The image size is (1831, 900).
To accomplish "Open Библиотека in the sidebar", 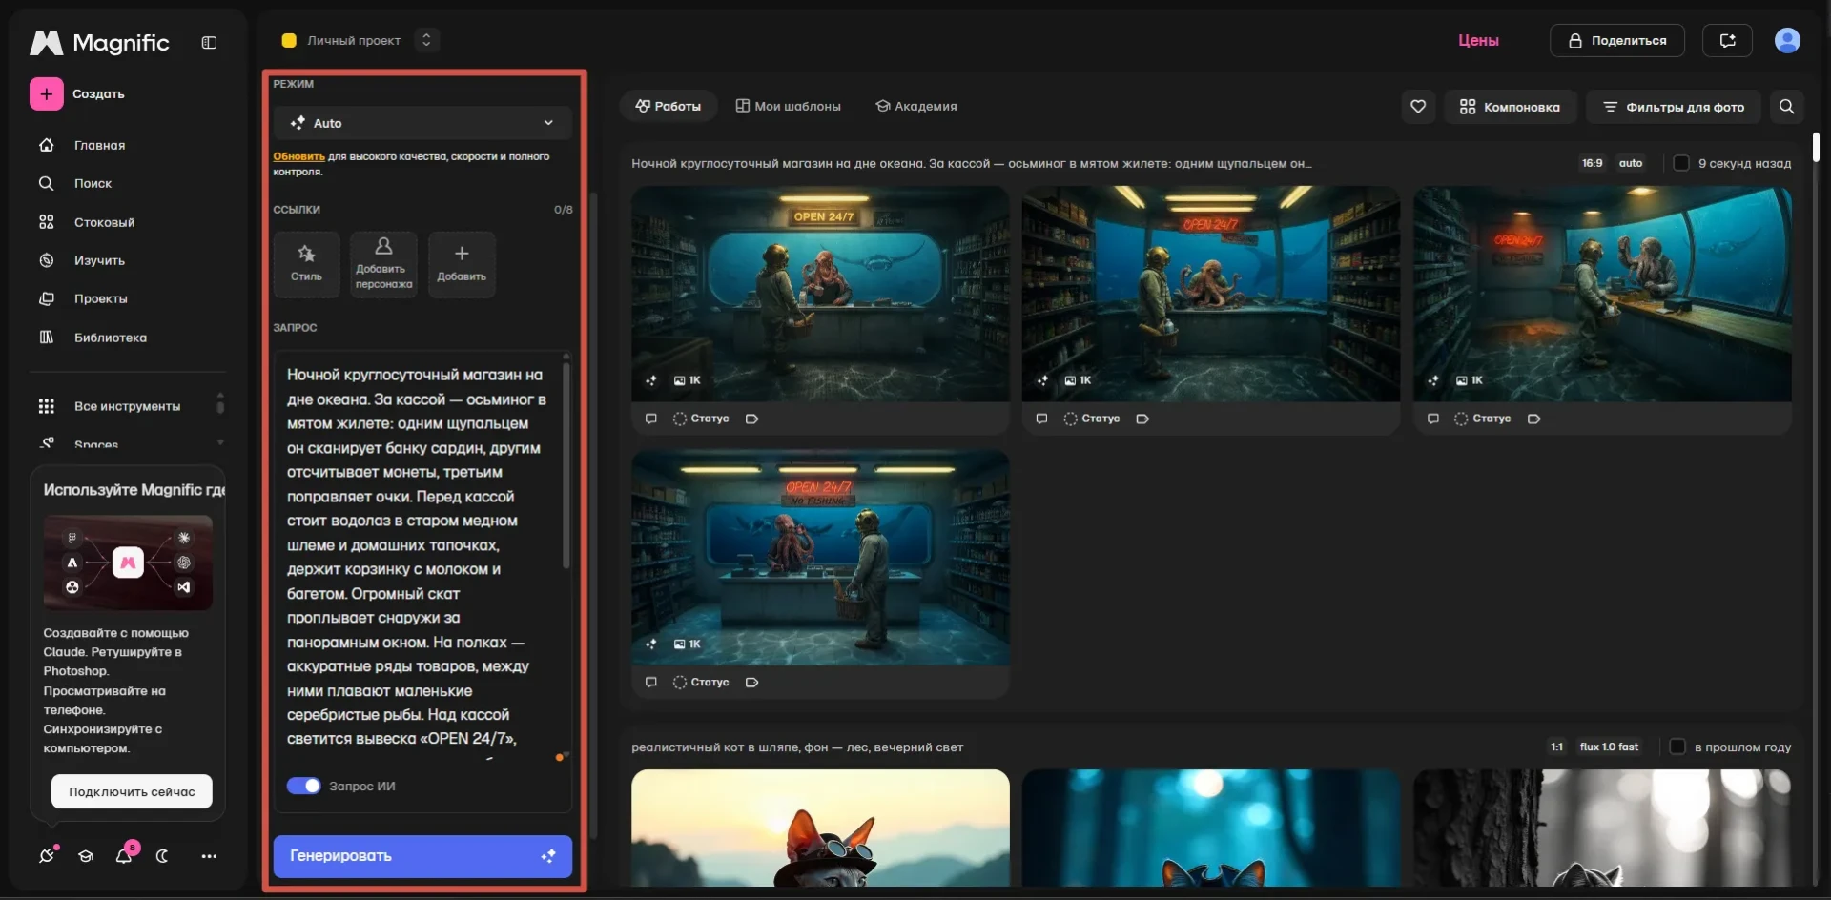I will [x=110, y=337].
